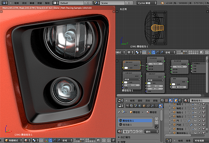Screen dimensions: 209x143
Task: Open the scene browse dropdown
Action: tap(96, 3)
